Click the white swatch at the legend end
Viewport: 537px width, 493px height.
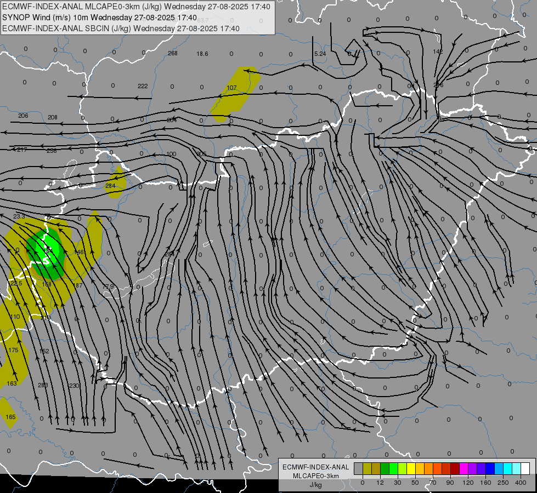click(525, 468)
